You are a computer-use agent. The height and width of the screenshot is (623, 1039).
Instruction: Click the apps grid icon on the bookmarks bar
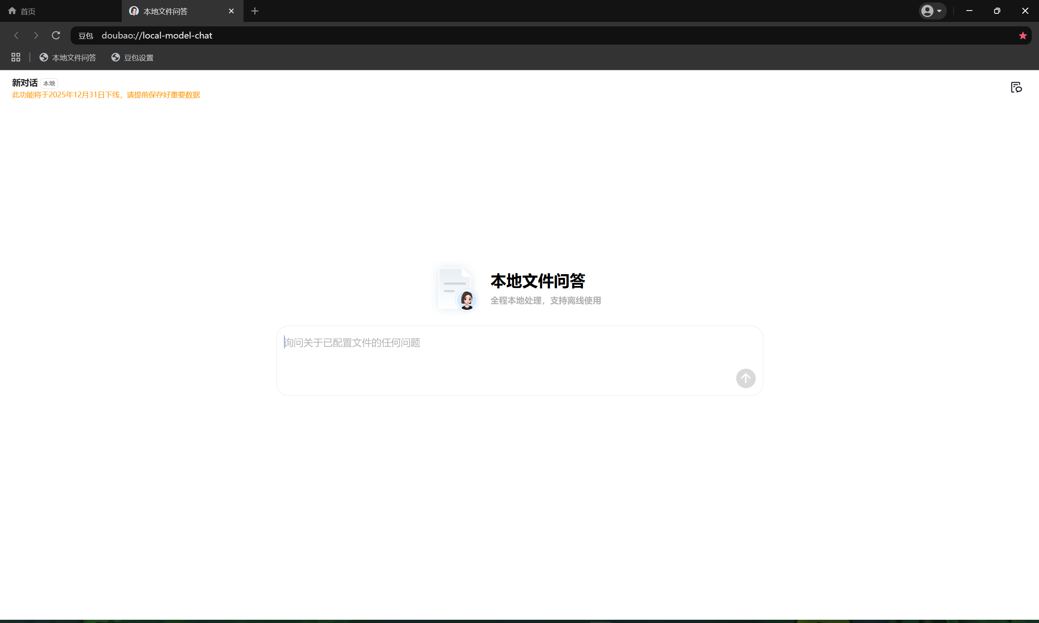15,57
